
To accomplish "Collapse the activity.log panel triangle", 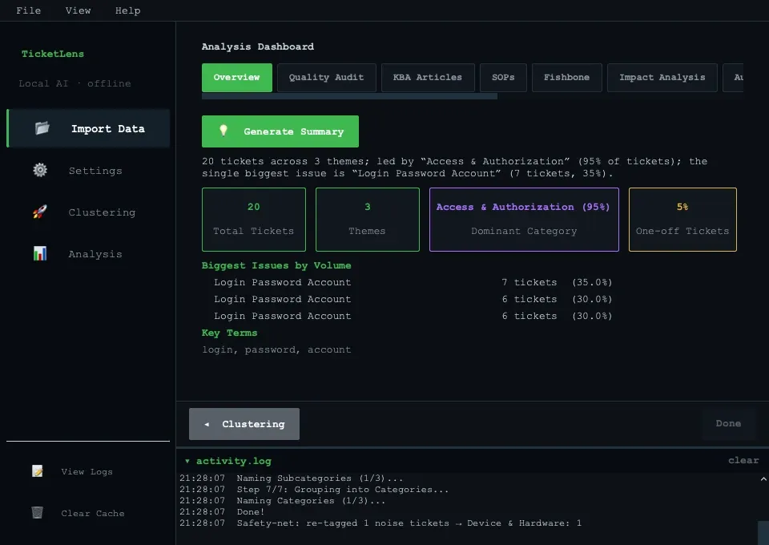I will click(187, 461).
